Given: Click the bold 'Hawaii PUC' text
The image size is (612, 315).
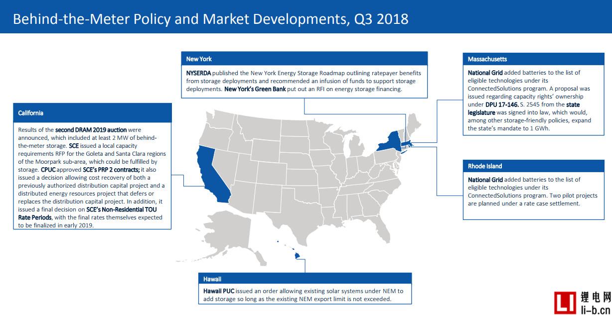Looking at the screenshot, I should 219,291.
